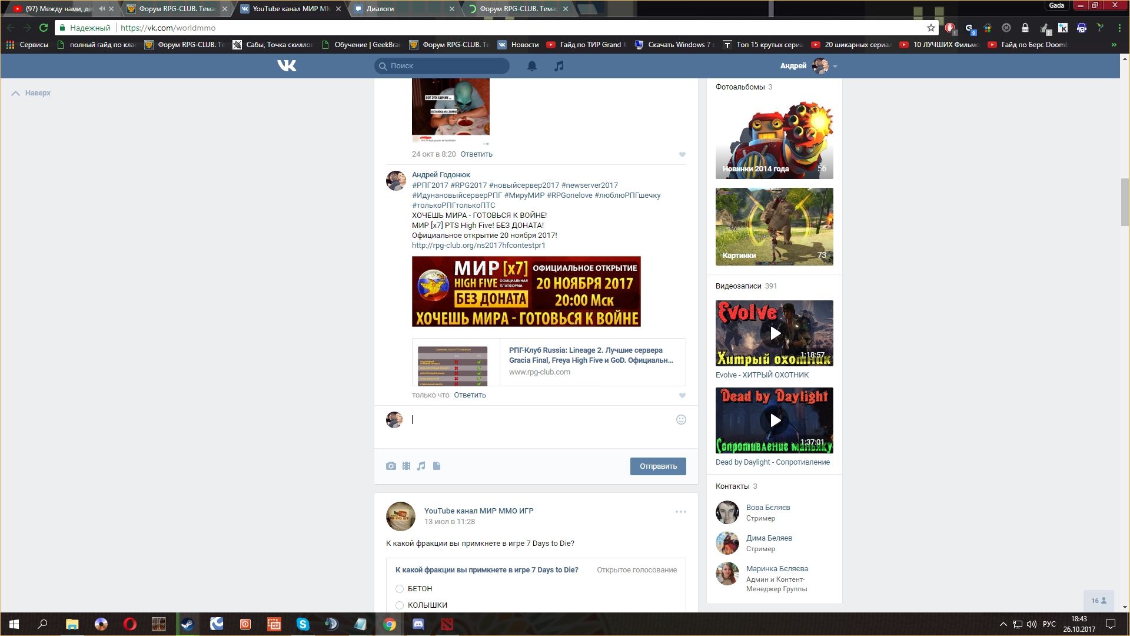This screenshot has height=636, width=1130.
Task: Open the padlock extension icon
Action: [1025, 28]
